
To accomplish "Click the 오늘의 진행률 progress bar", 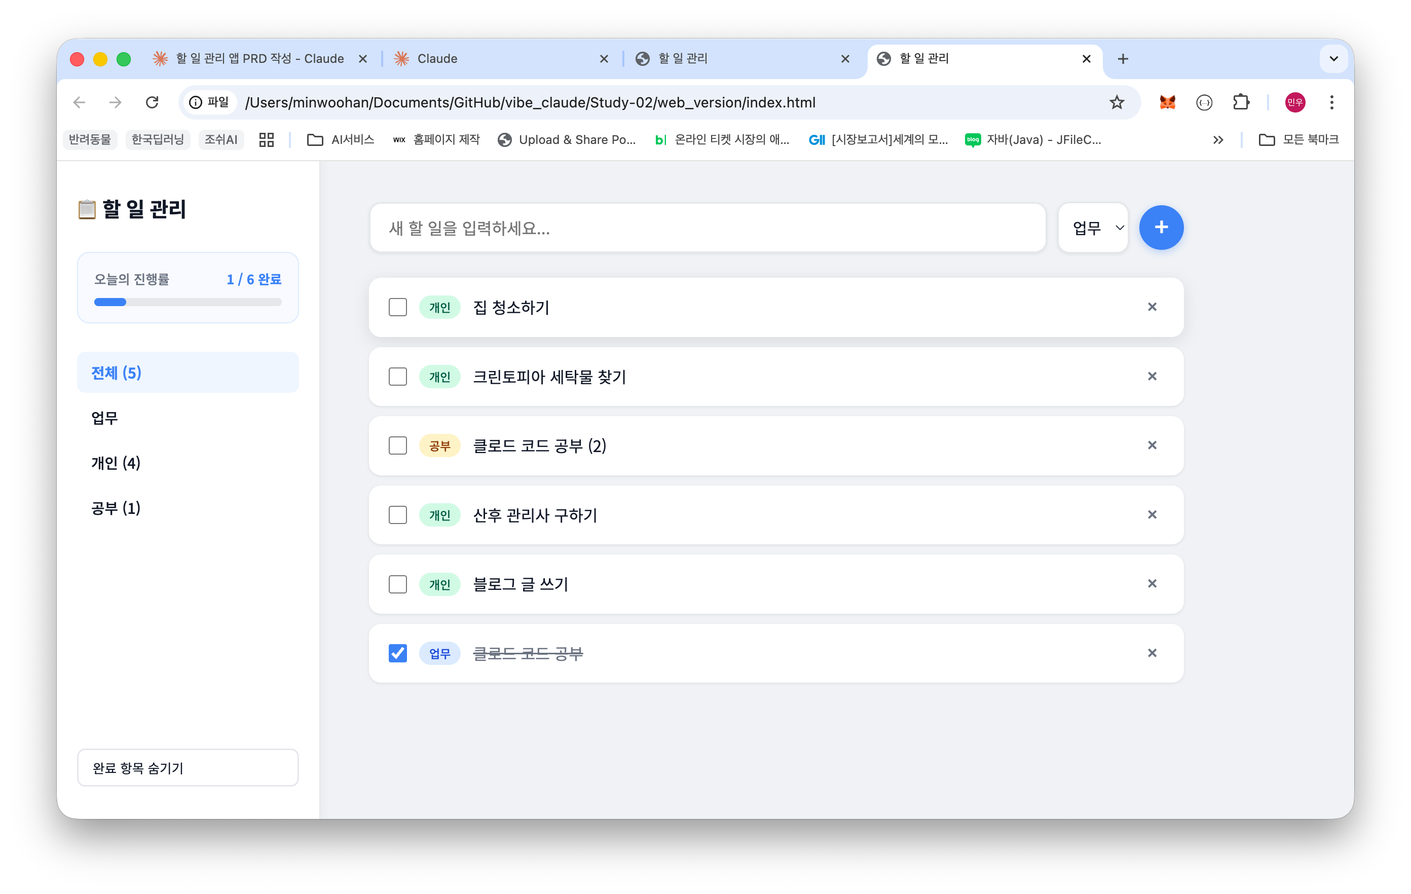I will [x=188, y=302].
